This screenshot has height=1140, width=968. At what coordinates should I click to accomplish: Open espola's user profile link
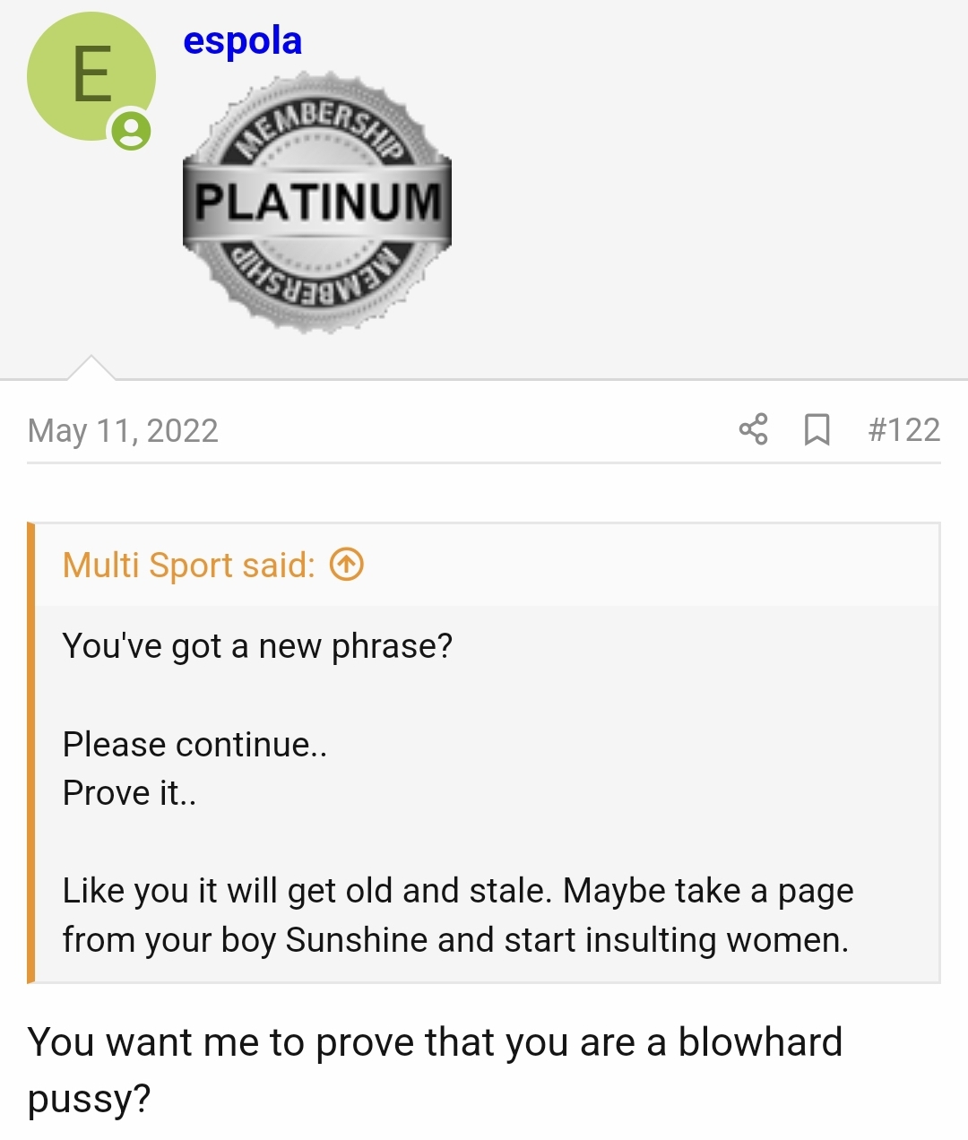pyautogui.click(x=242, y=40)
